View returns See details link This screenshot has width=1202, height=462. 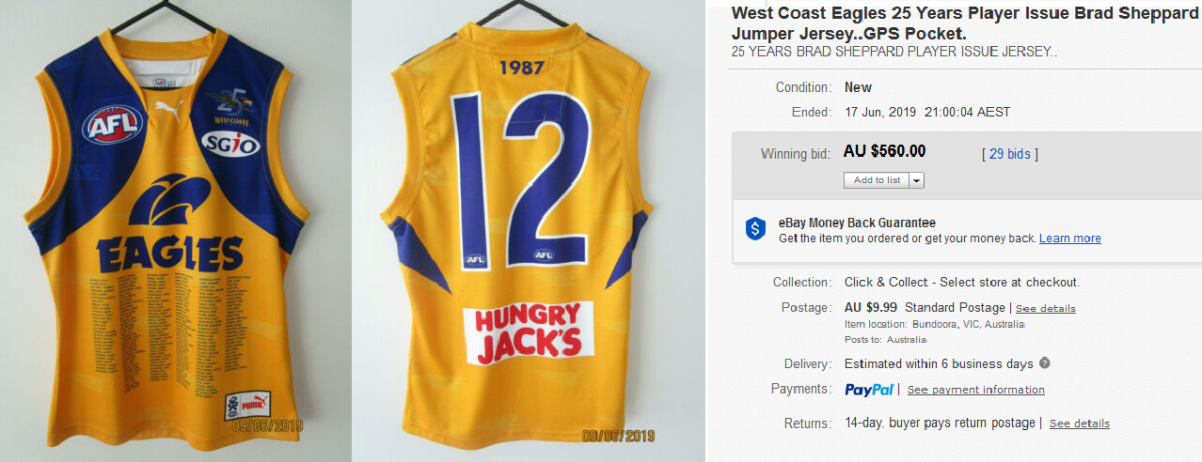pyautogui.click(x=1079, y=423)
